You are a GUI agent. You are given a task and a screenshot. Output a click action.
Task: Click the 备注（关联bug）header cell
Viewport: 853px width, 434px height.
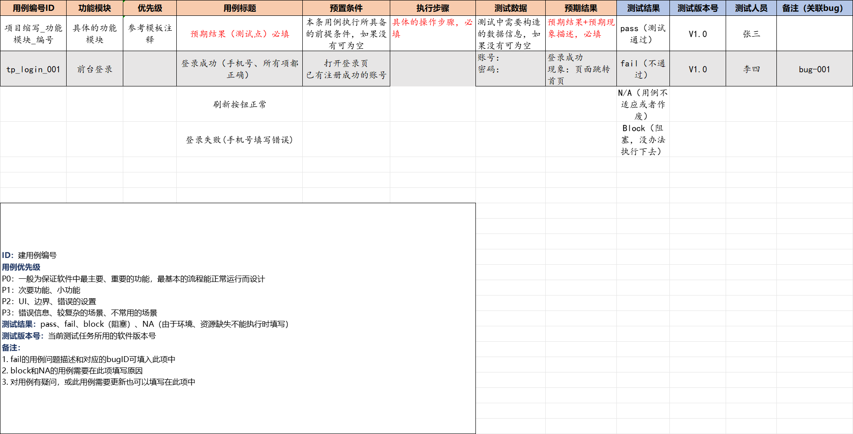815,8
